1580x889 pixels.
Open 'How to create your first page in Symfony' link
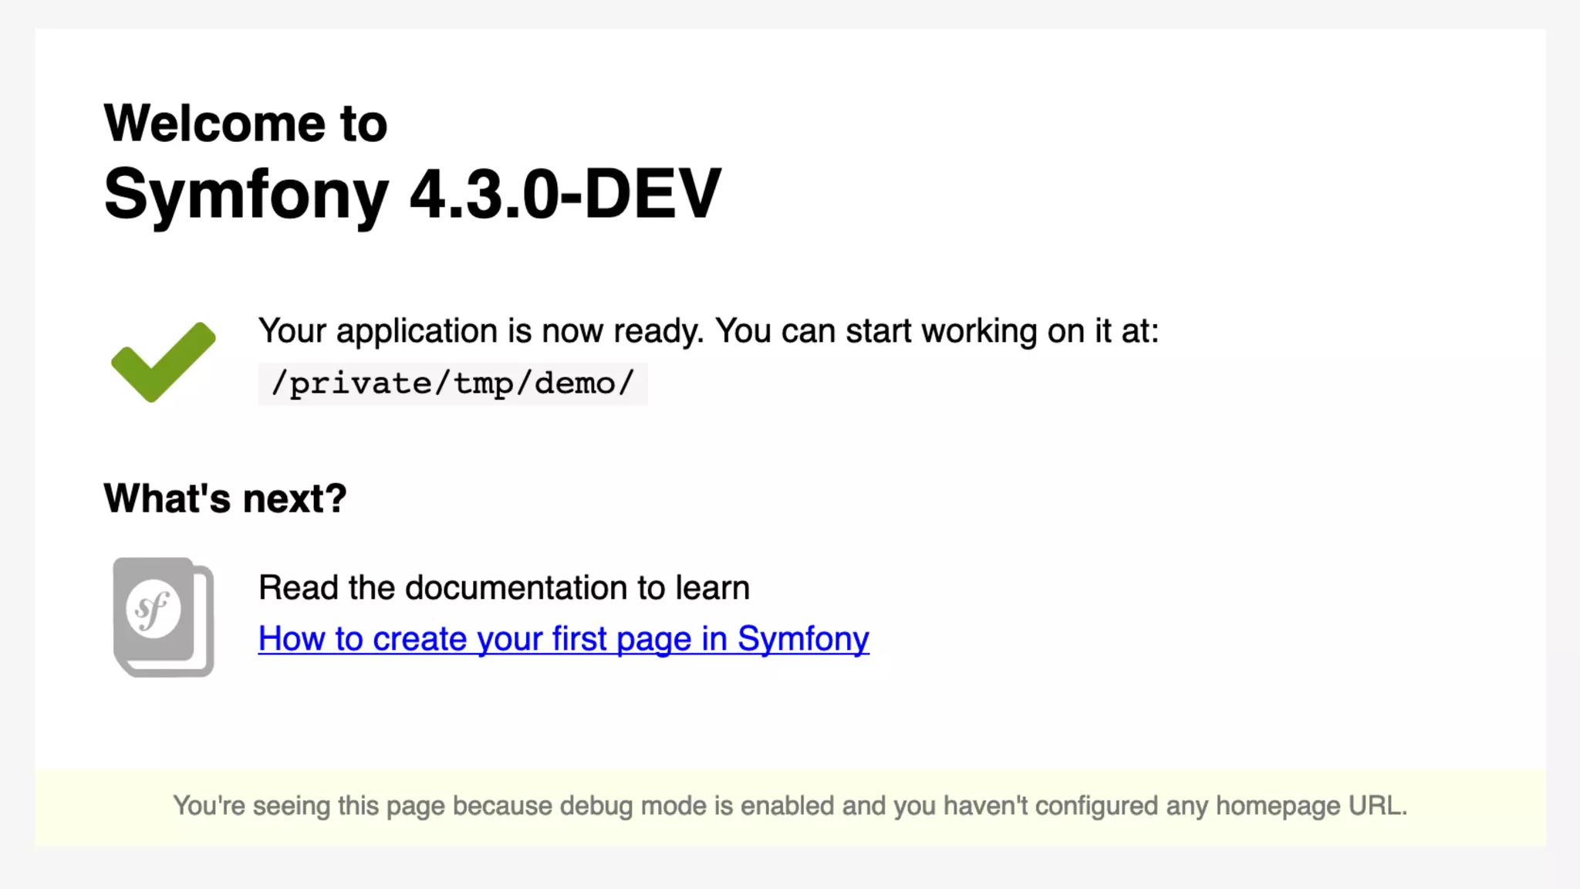click(563, 639)
